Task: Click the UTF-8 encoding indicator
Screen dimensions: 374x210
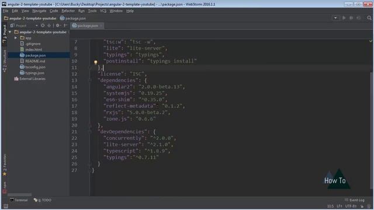Action: 351,206
